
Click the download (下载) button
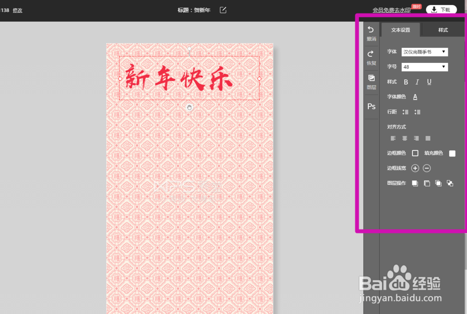pyautogui.click(x=441, y=10)
